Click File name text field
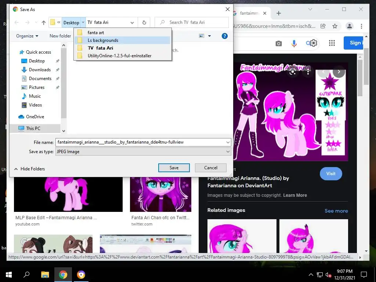Screen dimensions: 376x282 tap(141, 142)
